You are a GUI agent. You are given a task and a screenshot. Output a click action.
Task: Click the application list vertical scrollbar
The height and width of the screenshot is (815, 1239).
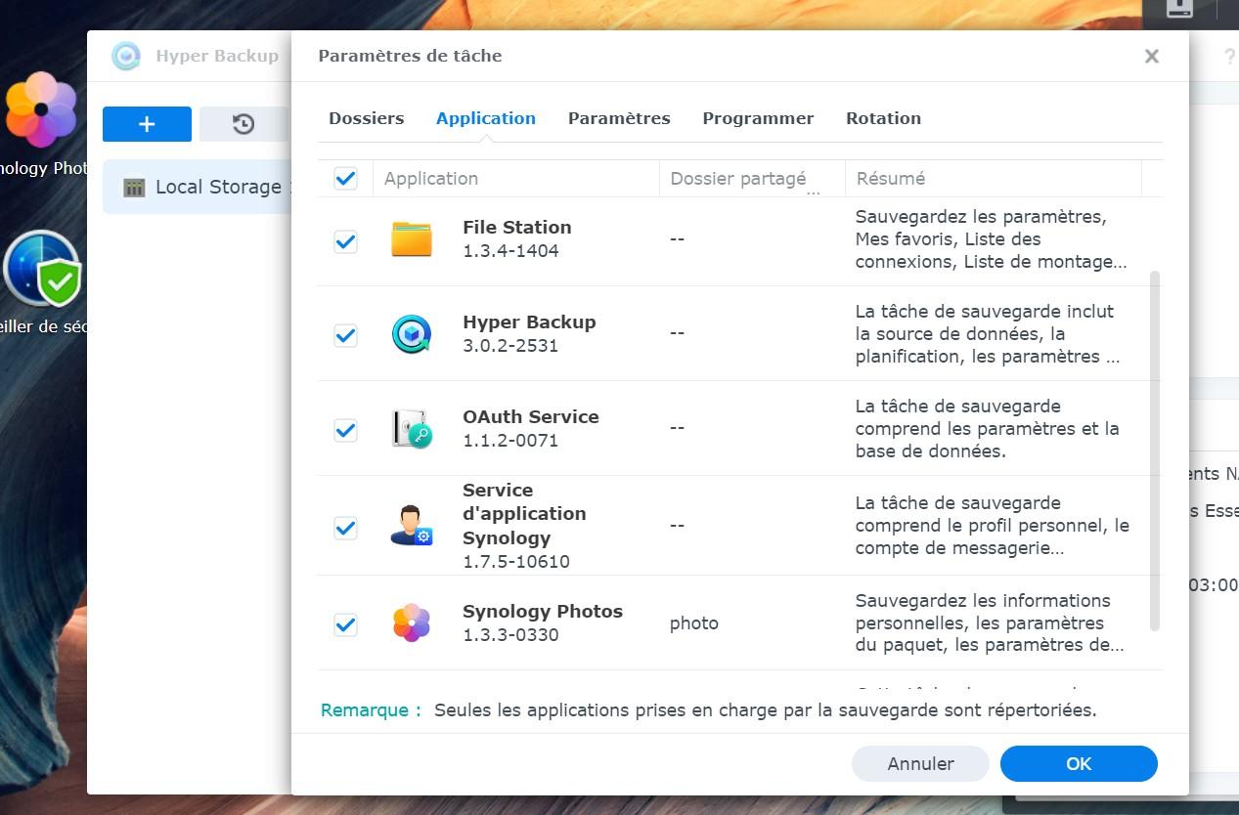[x=1155, y=450]
